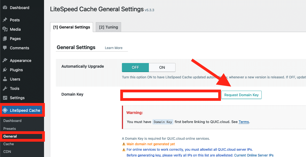306x157 pixels.
Task: Turn Automatically Upgrade ON
Action: 162,67
